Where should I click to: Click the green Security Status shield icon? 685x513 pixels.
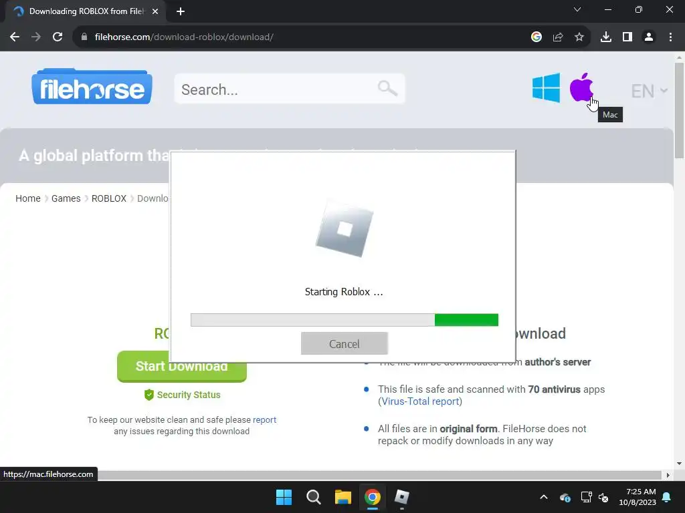[149, 395]
